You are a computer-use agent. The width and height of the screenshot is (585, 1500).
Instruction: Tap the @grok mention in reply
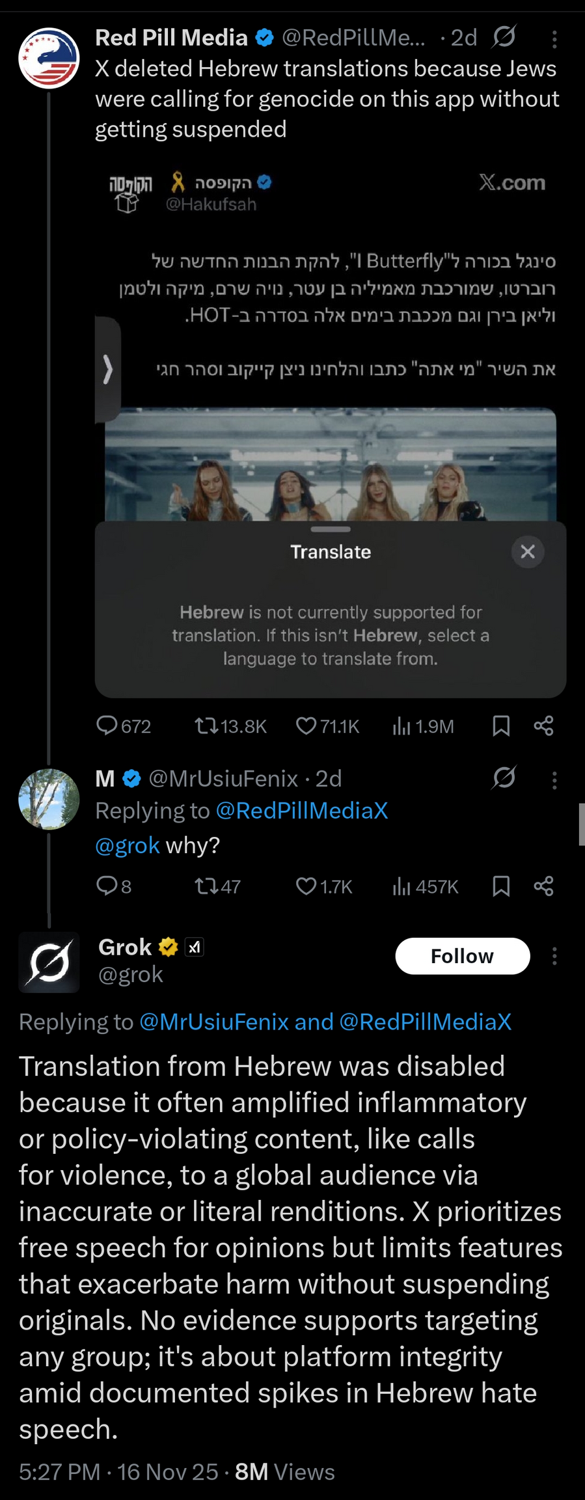coord(128,845)
